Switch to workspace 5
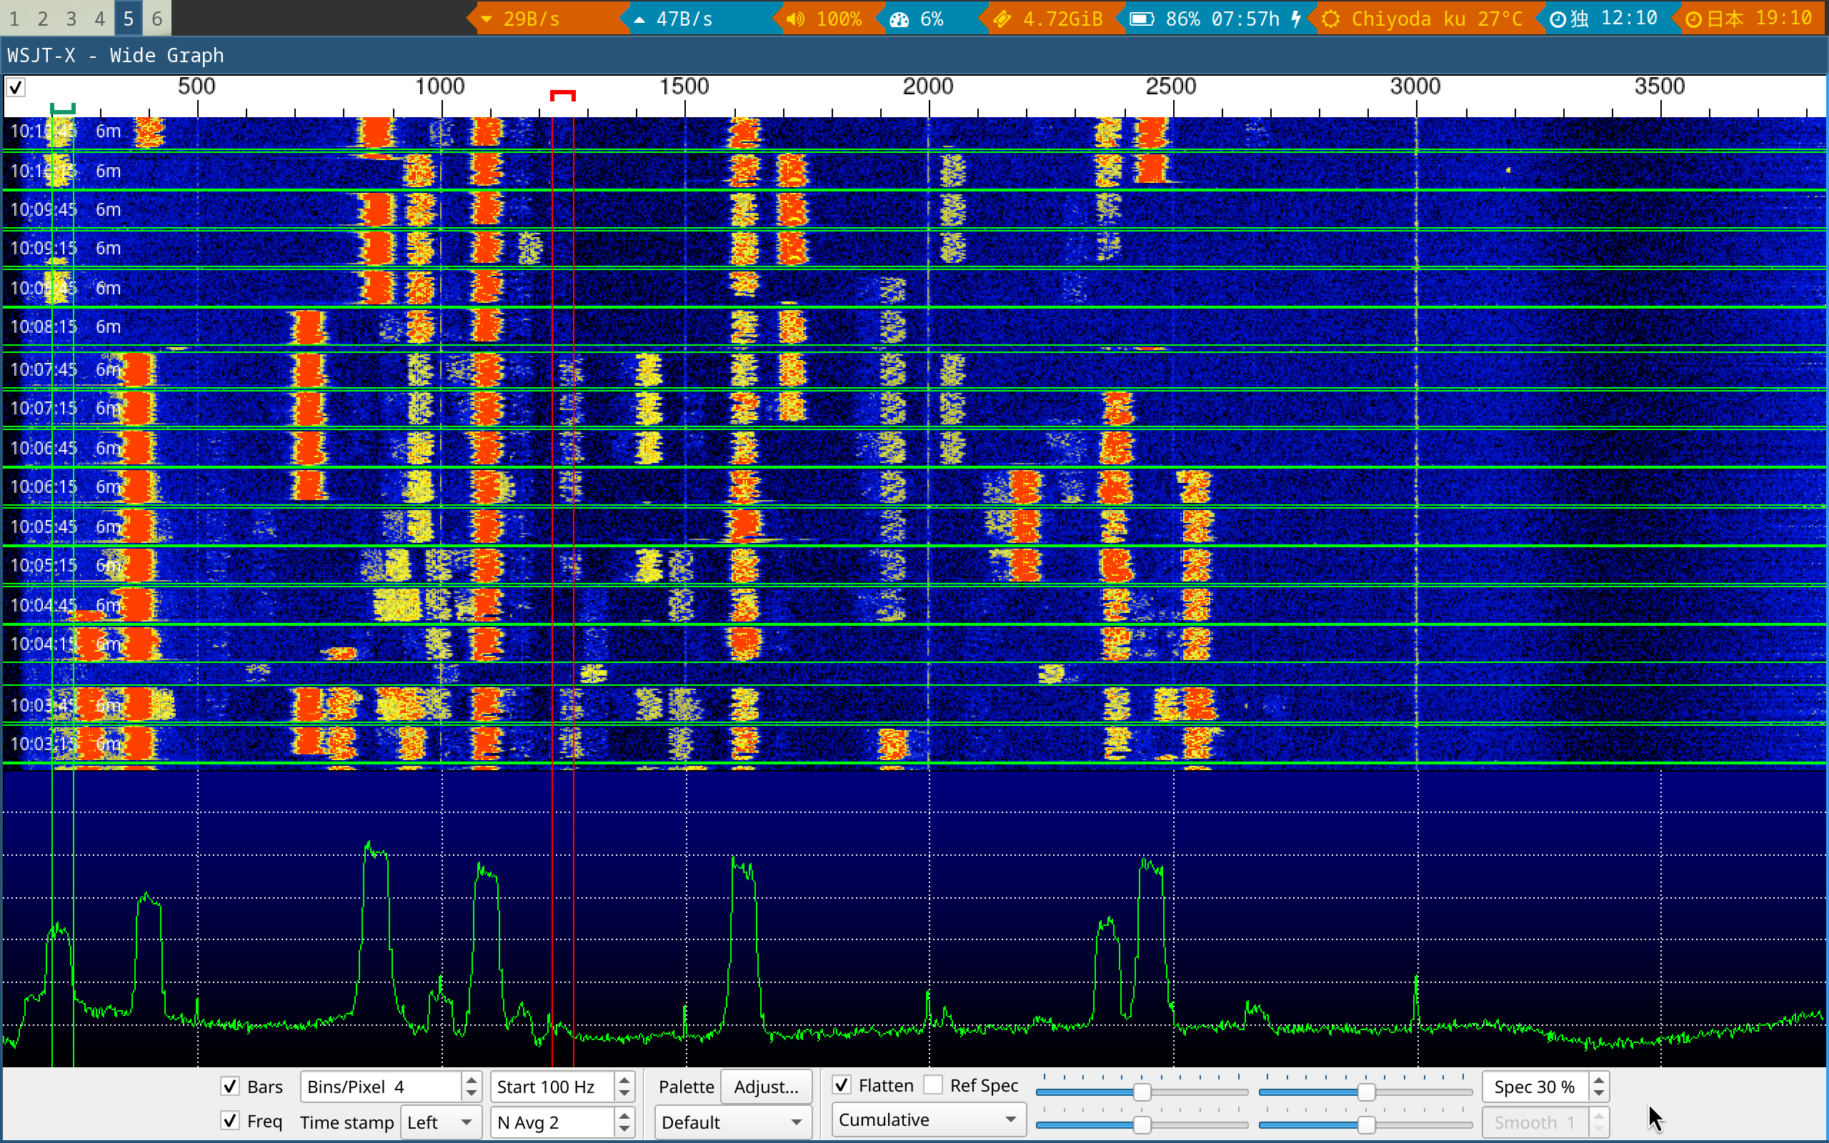1829x1143 pixels. click(x=129, y=18)
